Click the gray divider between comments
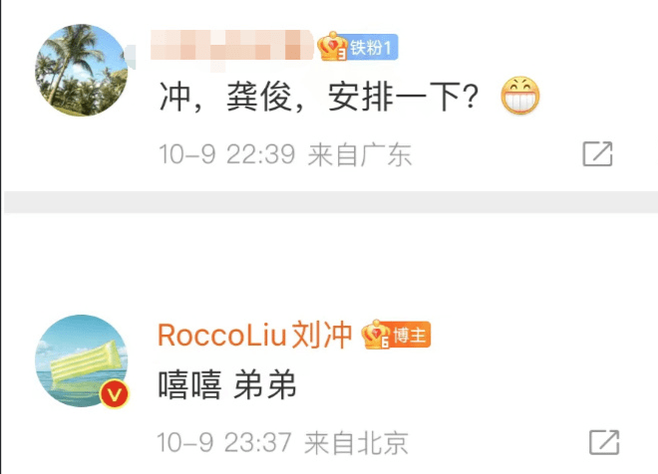This screenshot has width=658, height=474. point(331,202)
